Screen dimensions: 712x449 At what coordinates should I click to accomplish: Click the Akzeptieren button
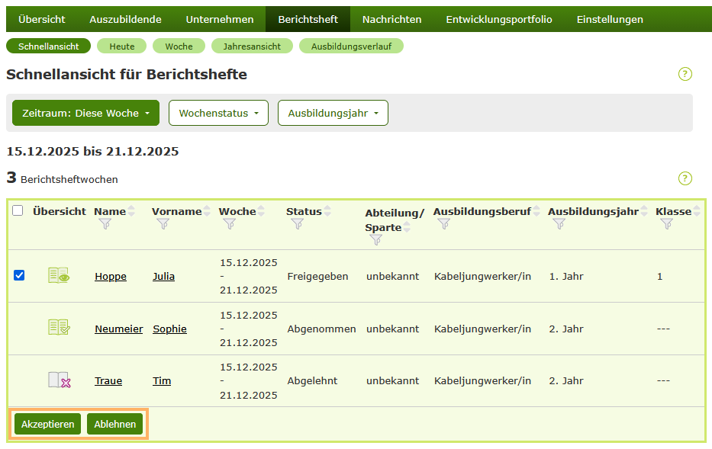tap(47, 423)
